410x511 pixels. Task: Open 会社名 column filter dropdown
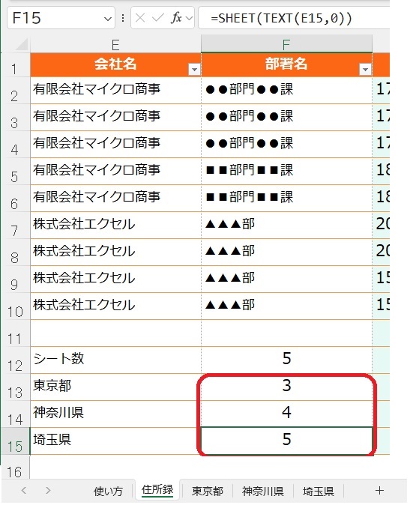[x=194, y=70]
